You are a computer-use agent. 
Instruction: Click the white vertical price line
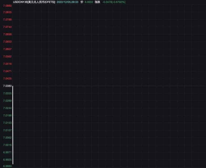click(x=13, y=125)
